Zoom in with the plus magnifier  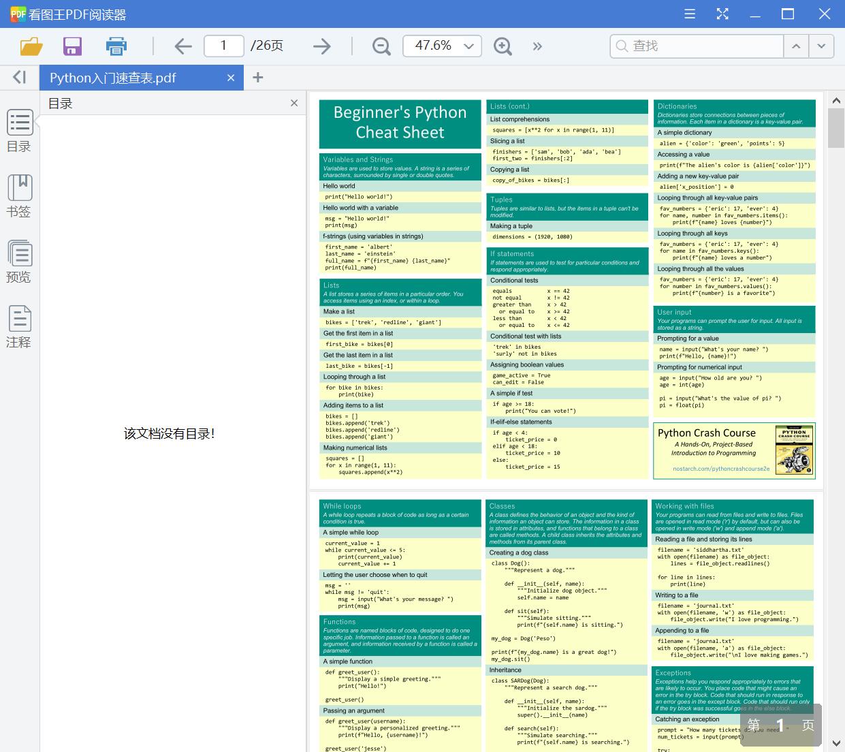tap(503, 46)
